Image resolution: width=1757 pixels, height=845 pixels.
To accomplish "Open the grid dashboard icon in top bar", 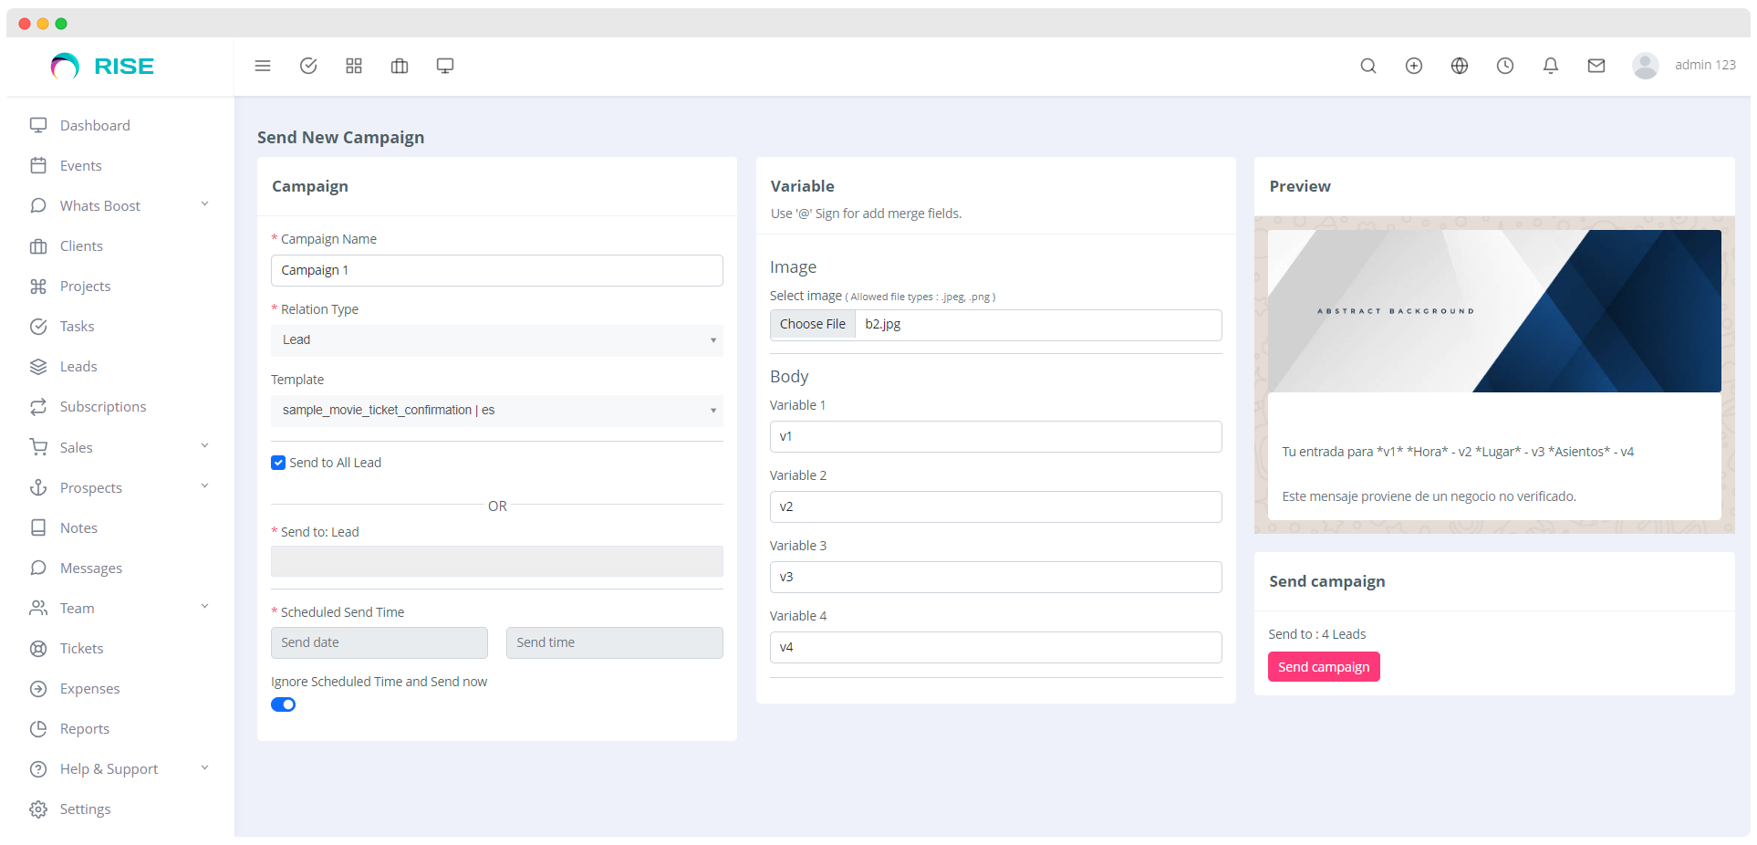I will click(x=354, y=66).
